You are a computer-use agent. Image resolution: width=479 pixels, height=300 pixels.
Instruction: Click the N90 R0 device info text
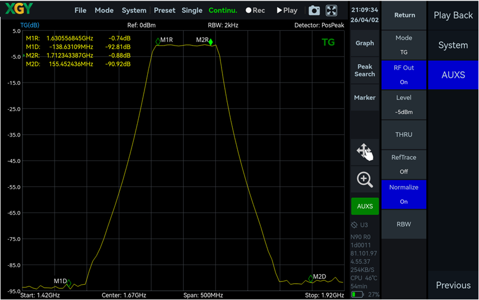click(360, 237)
